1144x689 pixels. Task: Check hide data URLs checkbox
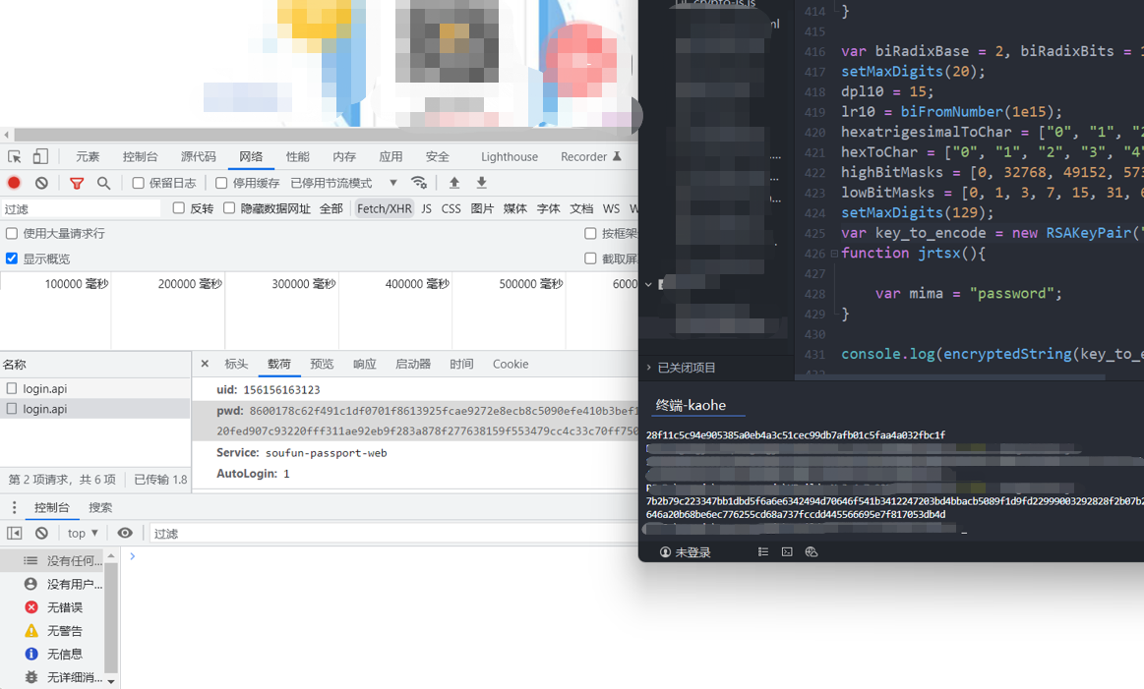229,208
